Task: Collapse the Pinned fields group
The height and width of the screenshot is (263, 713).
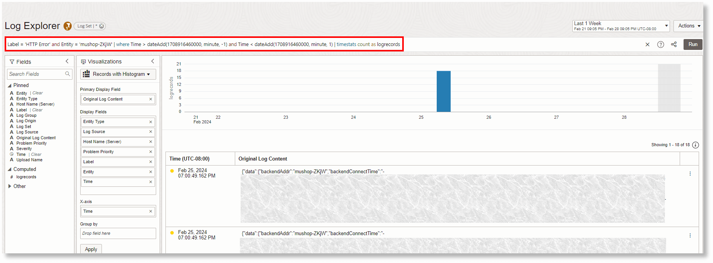Action: [x=10, y=85]
